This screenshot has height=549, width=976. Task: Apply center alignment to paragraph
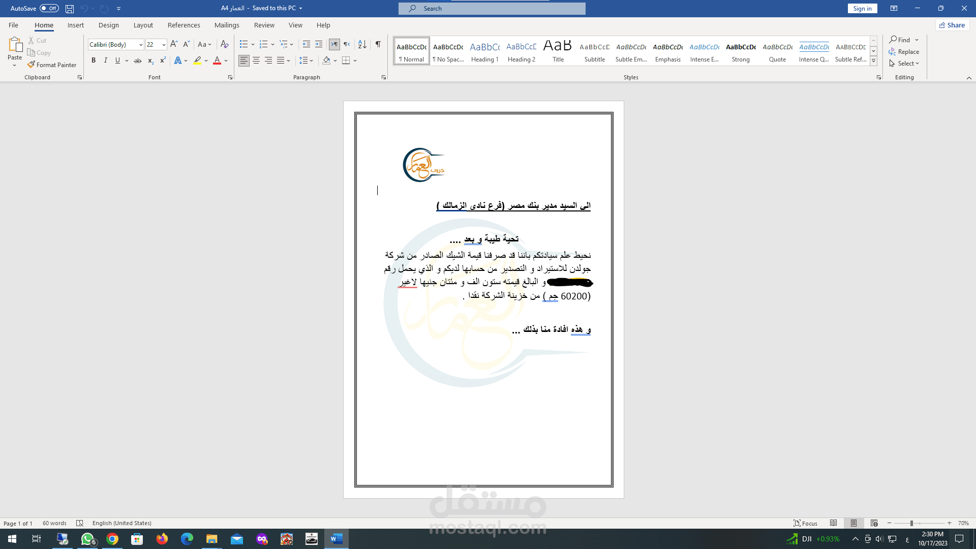(256, 60)
